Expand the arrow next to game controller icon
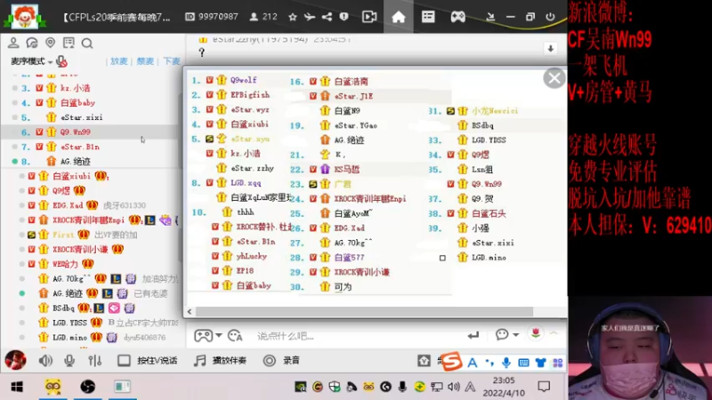 pyautogui.click(x=219, y=336)
